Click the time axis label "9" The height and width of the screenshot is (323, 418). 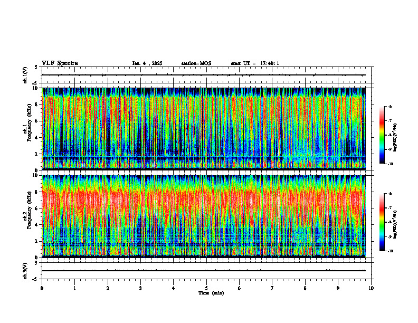coord(338,288)
